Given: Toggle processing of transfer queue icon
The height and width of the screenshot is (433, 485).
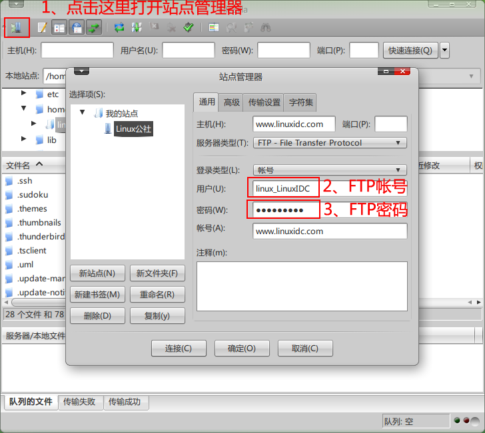Looking at the screenshot, I should pos(137,28).
